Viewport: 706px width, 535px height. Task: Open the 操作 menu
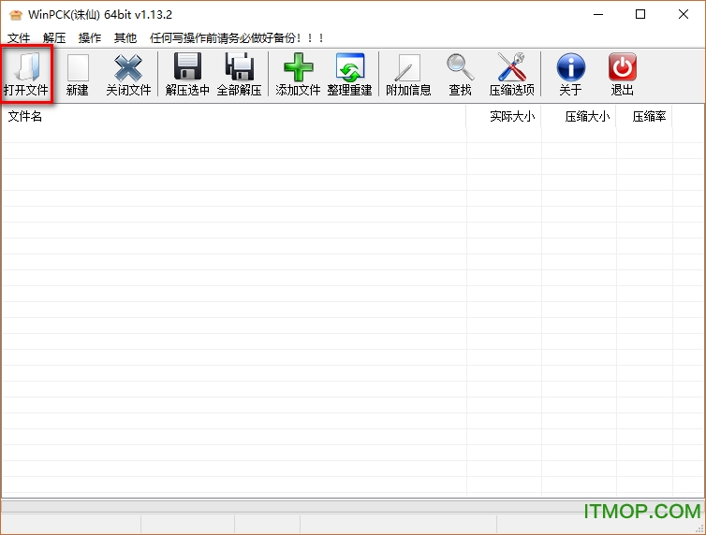(90, 38)
